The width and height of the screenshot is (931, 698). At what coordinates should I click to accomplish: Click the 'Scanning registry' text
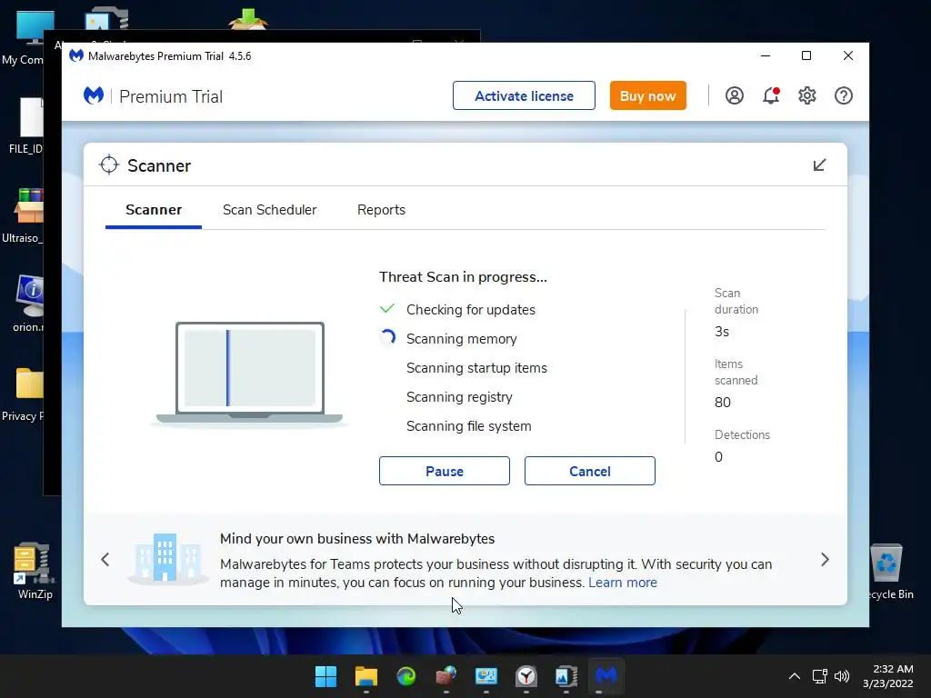pyautogui.click(x=459, y=397)
